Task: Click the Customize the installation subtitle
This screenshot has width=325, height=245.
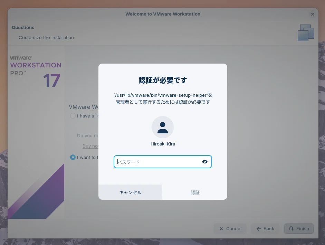Action: [x=46, y=38]
